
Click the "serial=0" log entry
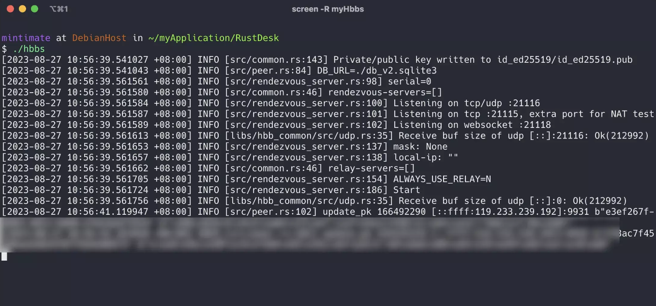pyautogui.click(x=409, y=82)
